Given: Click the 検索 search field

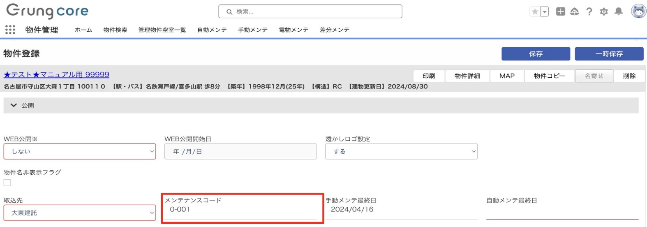Looking at the screenshot, I should point(310,12).
